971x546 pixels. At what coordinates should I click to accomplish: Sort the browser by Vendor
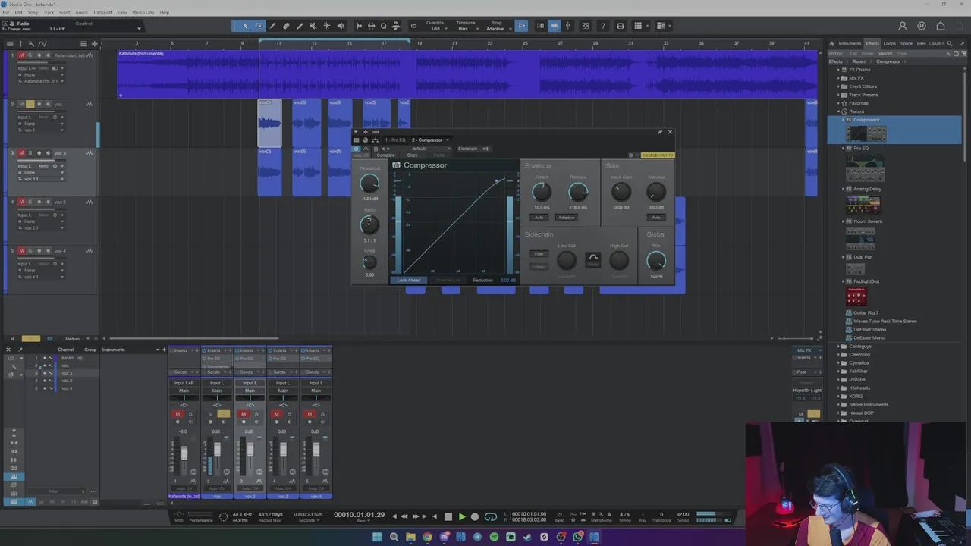(885, 54)
